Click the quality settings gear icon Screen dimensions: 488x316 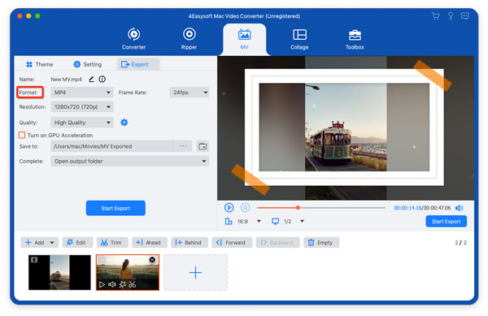(x=124, y=123)
